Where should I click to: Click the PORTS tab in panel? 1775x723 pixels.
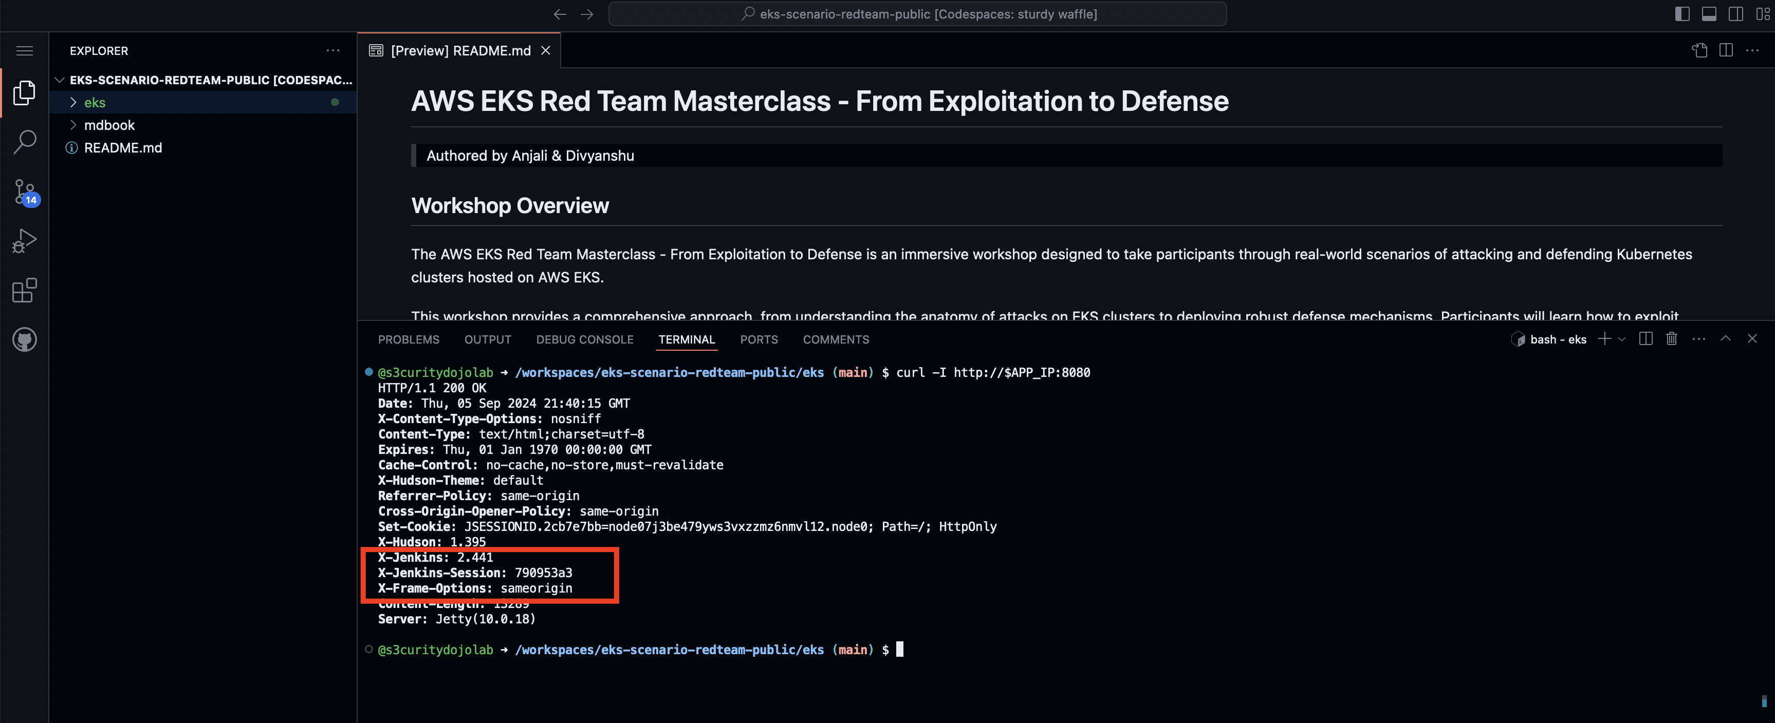[x=757, y=339]
